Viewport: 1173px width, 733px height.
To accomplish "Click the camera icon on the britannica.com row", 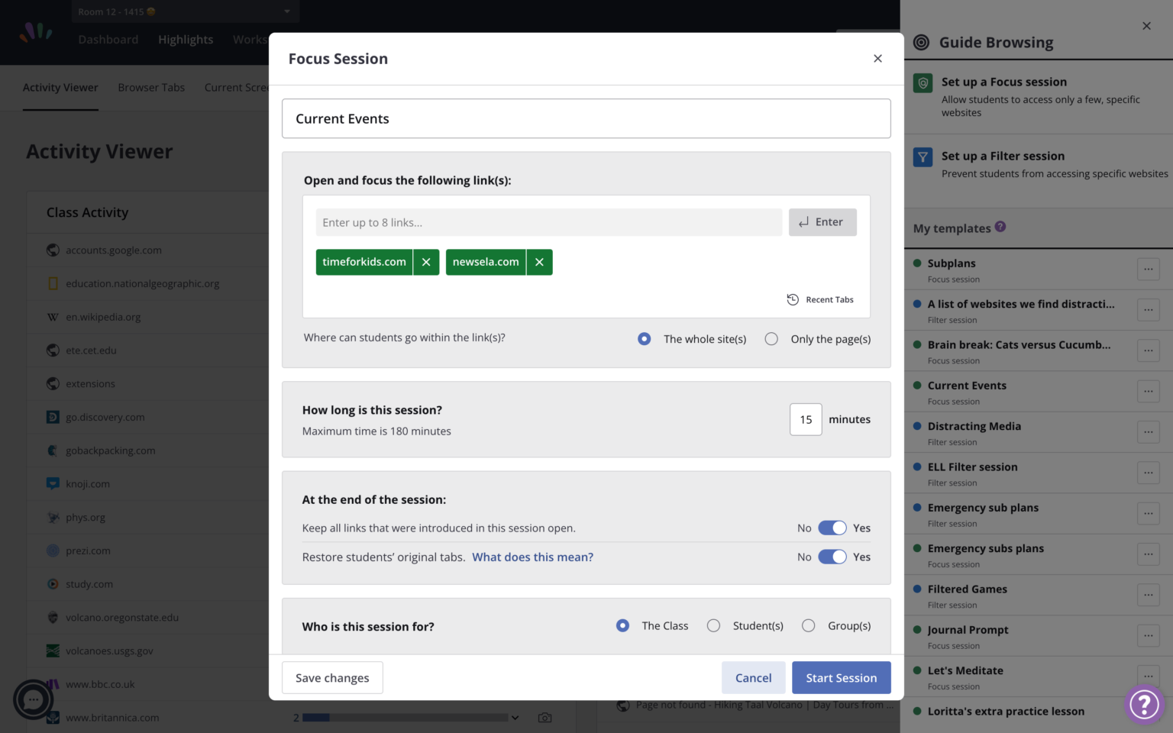I will [544, 718].
